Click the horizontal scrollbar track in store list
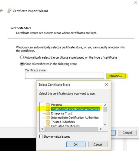Screen dimensions: 139x151 (71, 129)
